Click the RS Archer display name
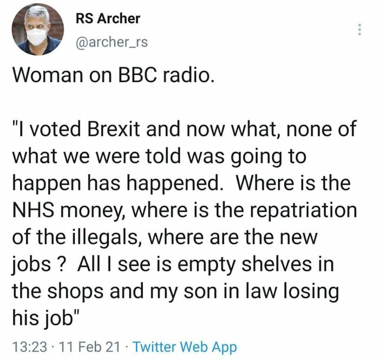This screenshot has height=360, width=379. point(108,18)
